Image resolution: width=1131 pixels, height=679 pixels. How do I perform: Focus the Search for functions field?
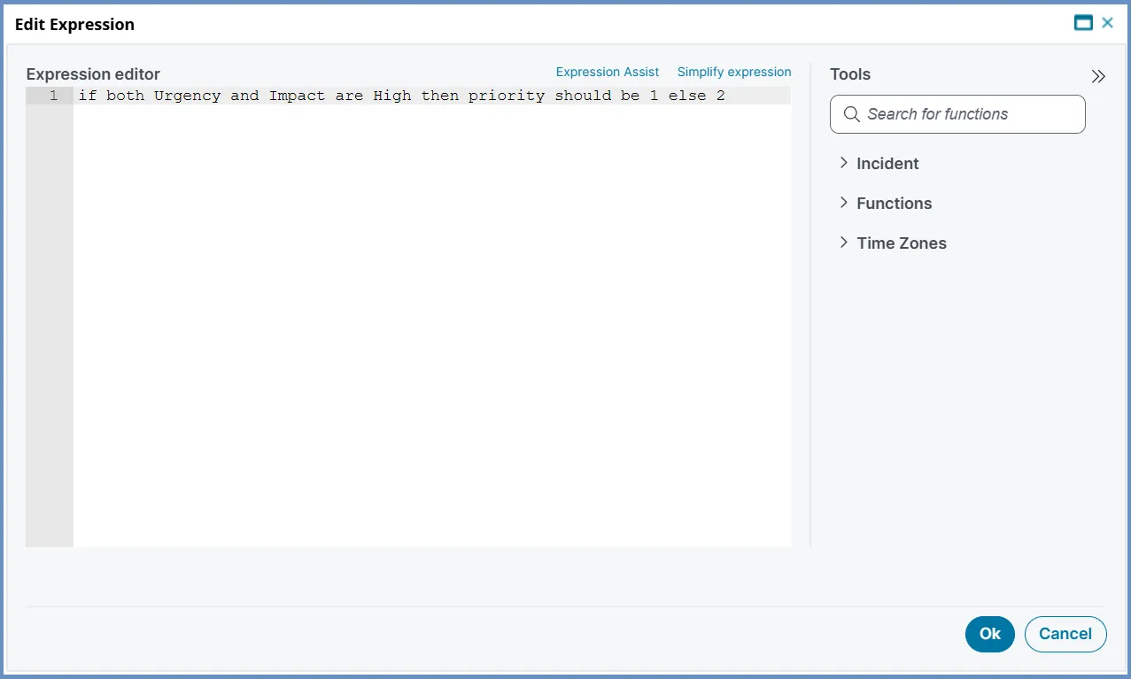957,114
